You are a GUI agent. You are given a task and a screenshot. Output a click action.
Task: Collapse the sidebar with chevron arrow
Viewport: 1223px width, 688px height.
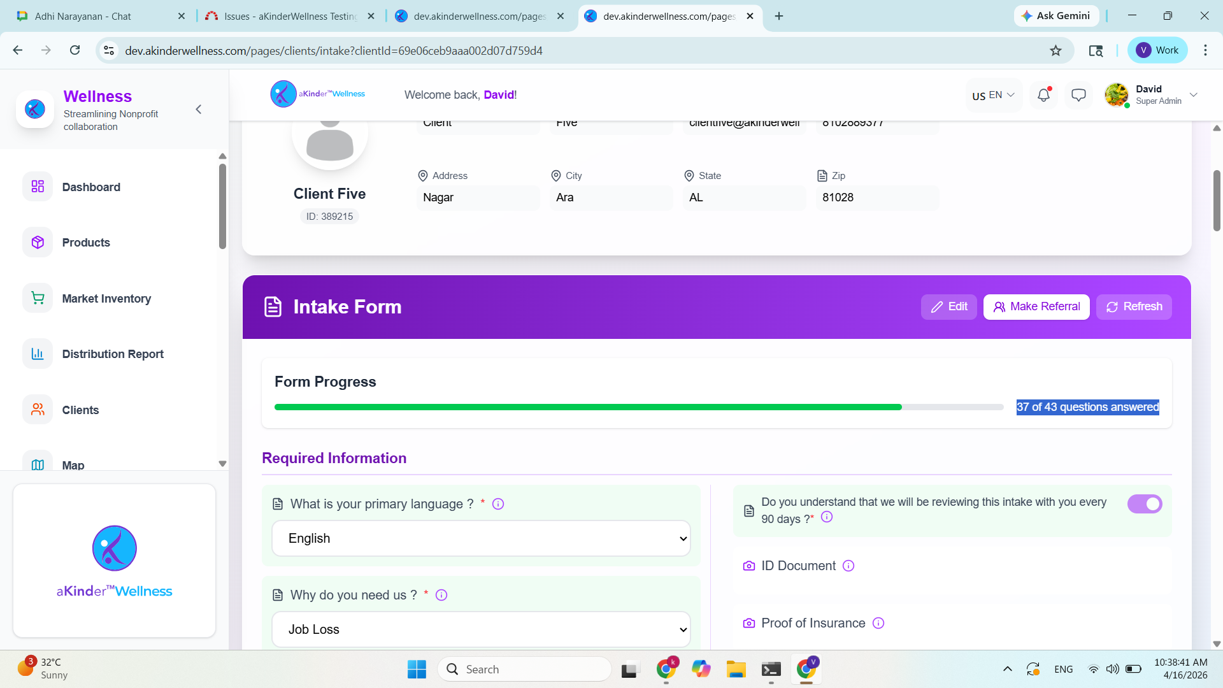click(x=199, y=110)
